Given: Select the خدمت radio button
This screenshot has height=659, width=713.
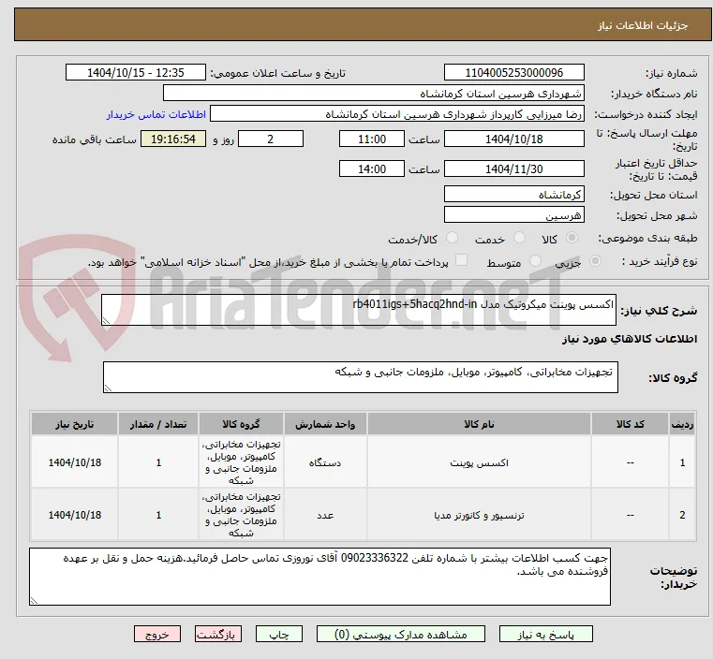Looking at the screenshot, I should (519, 238).
